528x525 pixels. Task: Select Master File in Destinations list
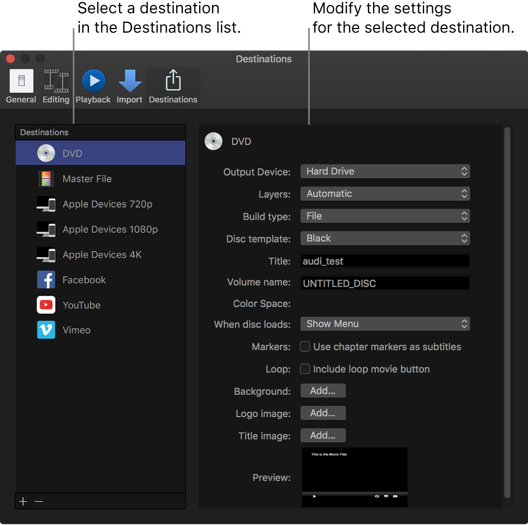pos(87,178)
